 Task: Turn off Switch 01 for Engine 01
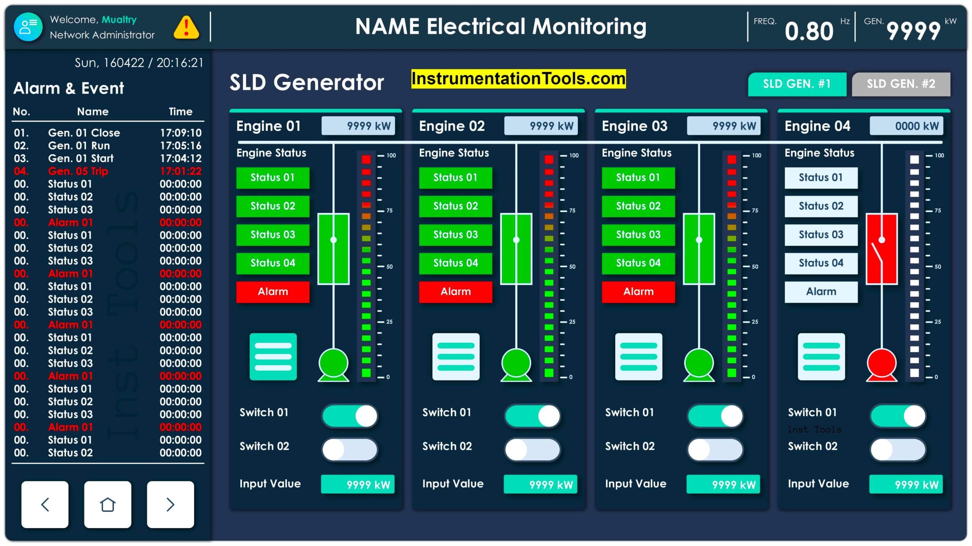click(350, 416)
